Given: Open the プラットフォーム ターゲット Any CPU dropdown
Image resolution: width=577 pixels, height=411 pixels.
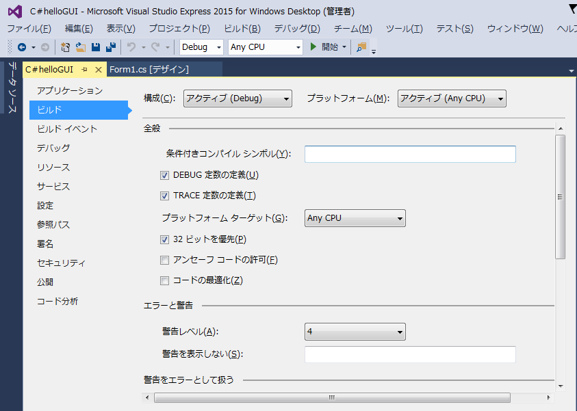Looking at the screenshot, I should click(x=355, y=218).
